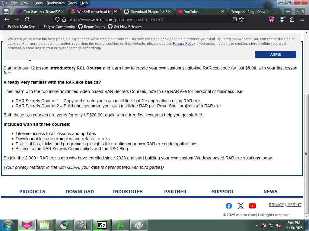Viewport: 309px width, 231px height.
Task: Open the pink taskbar application icon
Action: (27, 225)
